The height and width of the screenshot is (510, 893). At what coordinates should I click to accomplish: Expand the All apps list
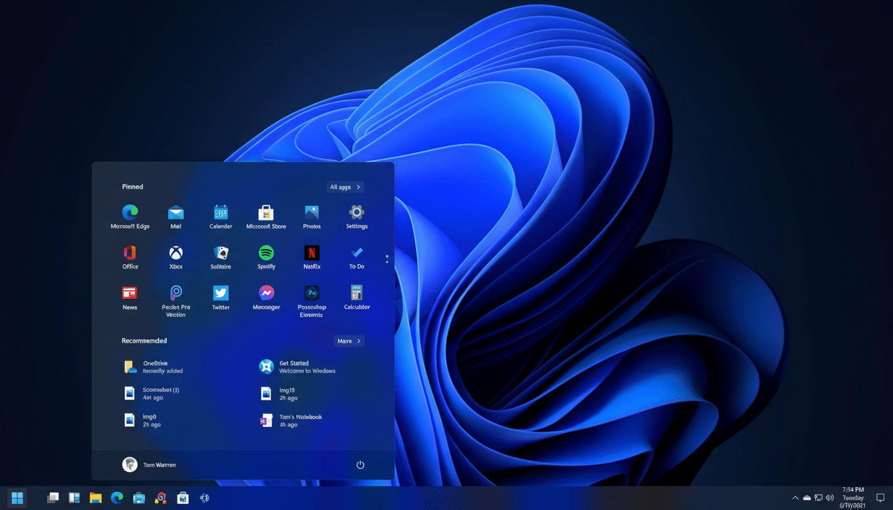(345, 187)
